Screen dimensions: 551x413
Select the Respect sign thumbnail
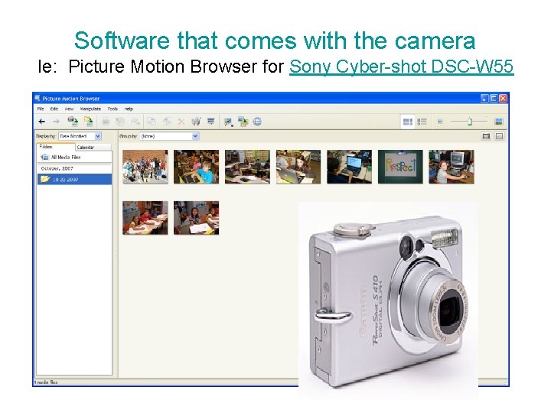click(x=400, y=167)
